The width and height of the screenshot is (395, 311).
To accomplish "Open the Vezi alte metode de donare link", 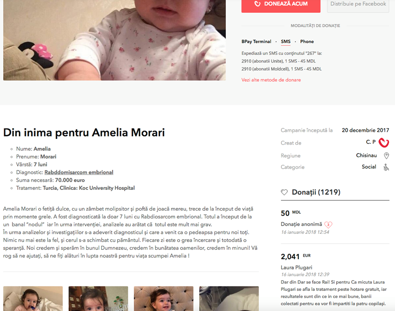I will (271, 80).
